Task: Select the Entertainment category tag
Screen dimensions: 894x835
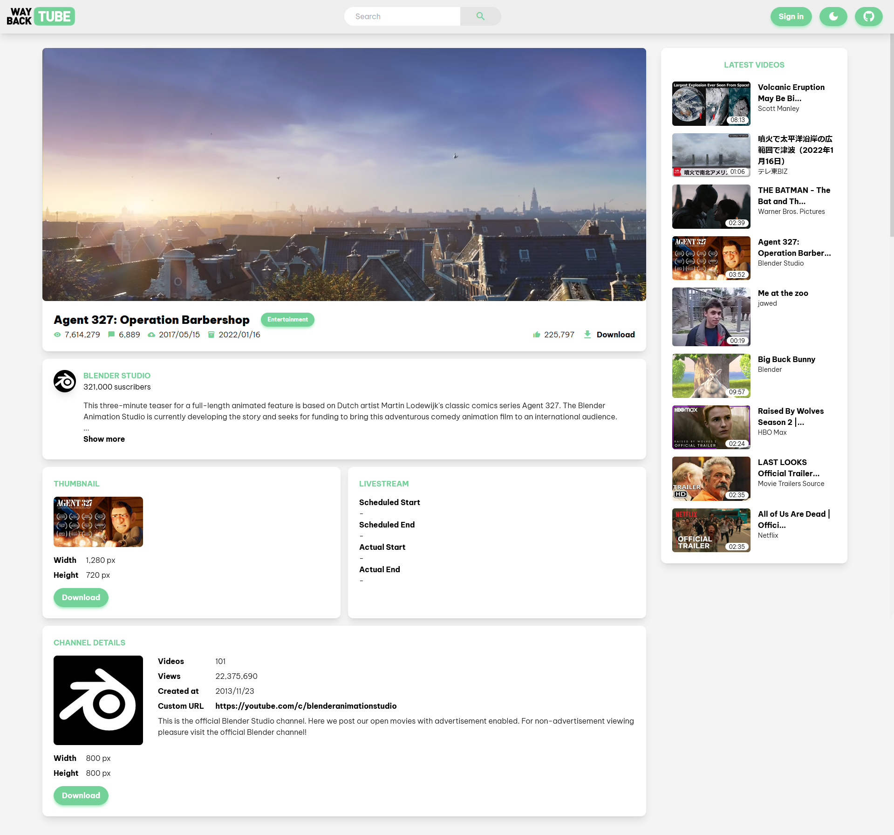Action: (287, 320)
